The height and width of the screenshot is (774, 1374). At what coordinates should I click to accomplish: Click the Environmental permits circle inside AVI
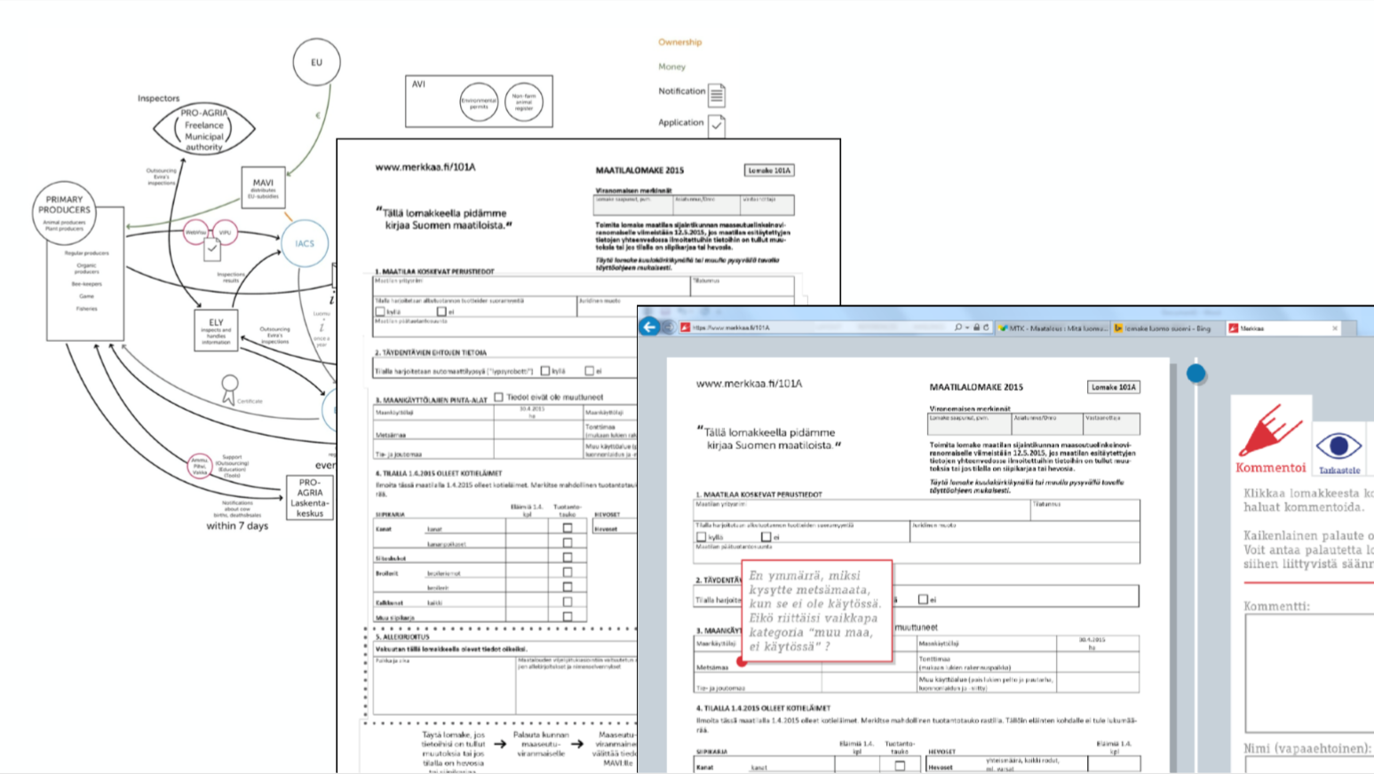point(479,102)
